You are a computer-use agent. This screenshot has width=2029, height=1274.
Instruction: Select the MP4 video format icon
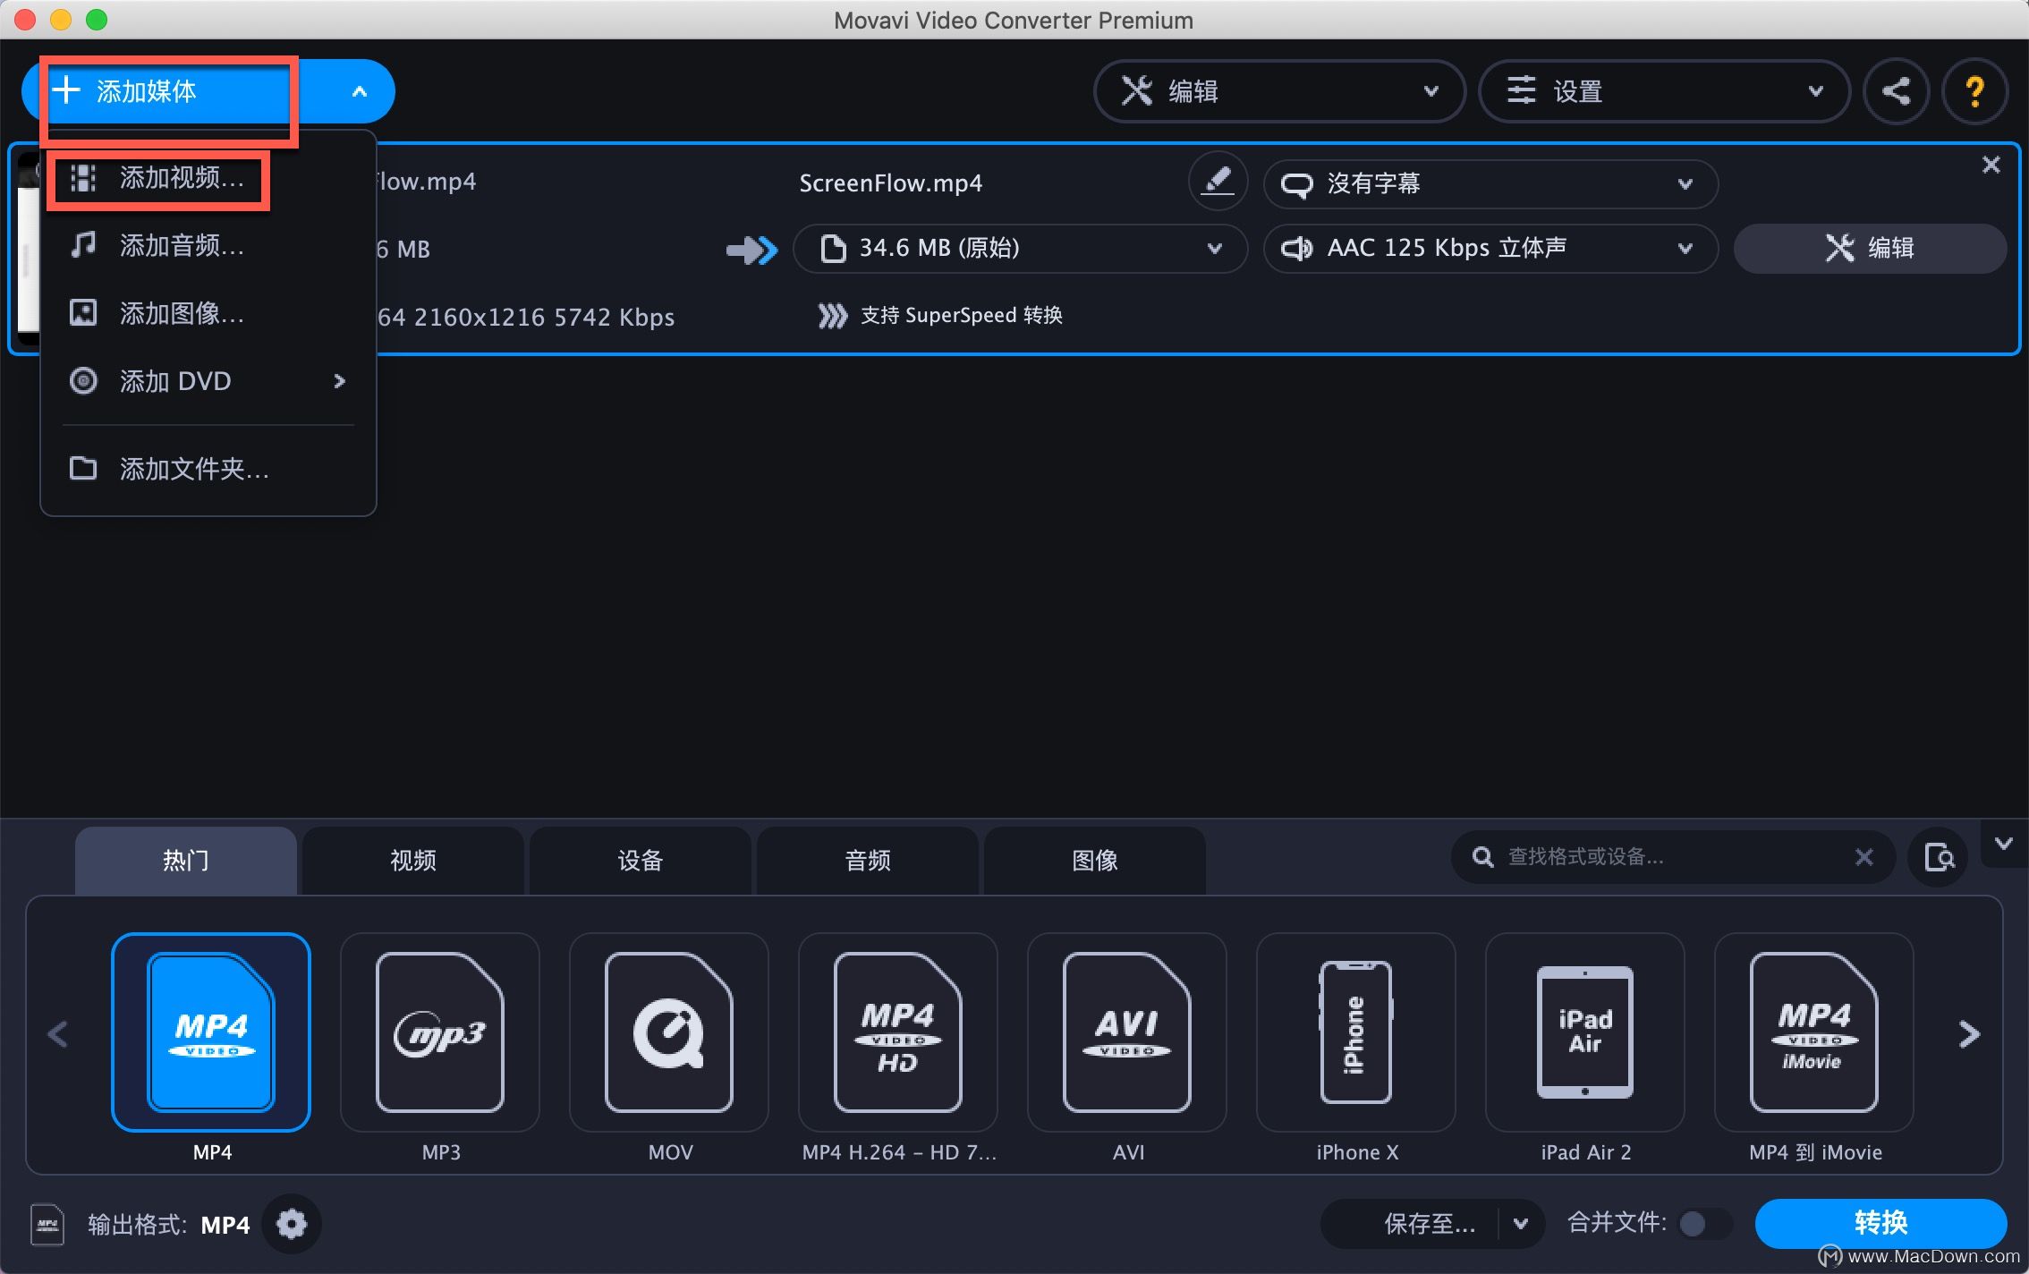pos(211,1032)
